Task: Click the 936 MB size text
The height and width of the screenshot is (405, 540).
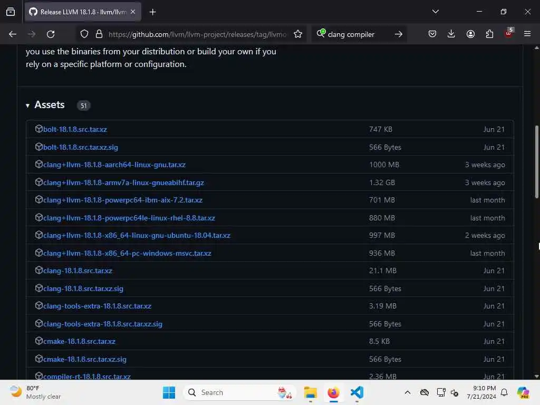Action: (x=382, y=254)
